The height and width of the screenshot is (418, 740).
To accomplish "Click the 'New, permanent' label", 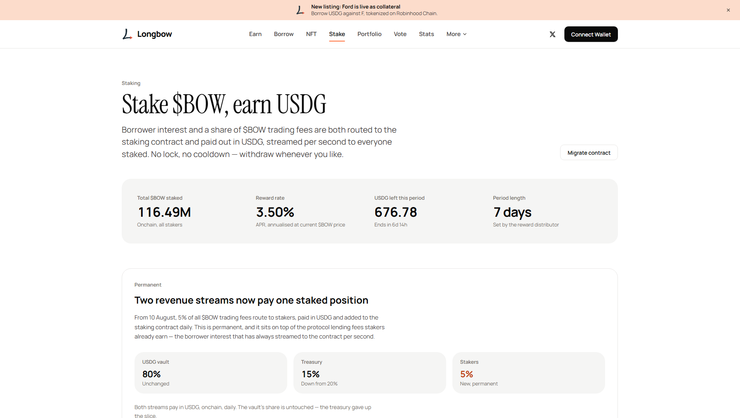I will [x=479, y=383].
